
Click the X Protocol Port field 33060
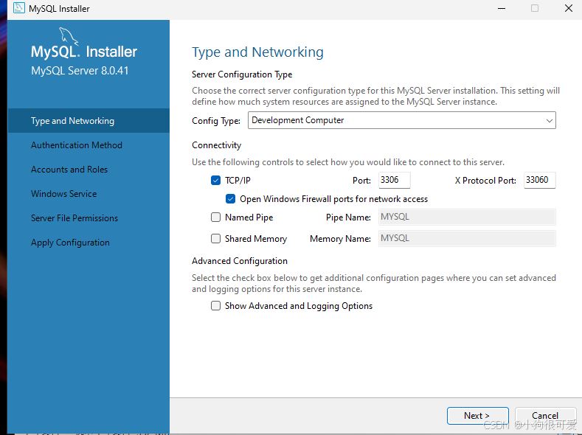[x=540, y=180]
